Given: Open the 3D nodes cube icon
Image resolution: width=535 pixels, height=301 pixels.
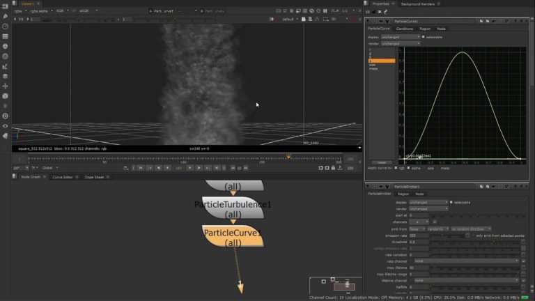Looking at the screenshot, I should (5, 96).
